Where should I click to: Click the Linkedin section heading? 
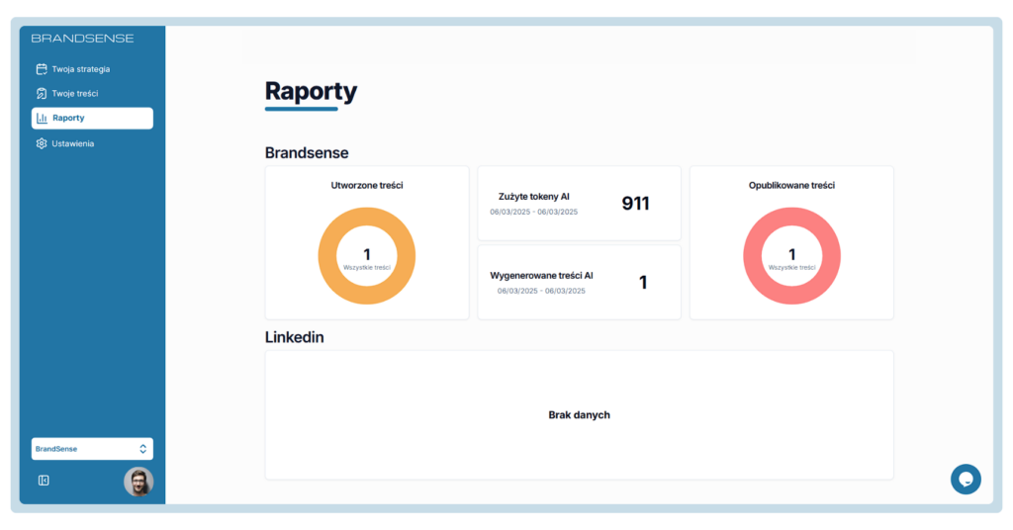pos(294,337)
